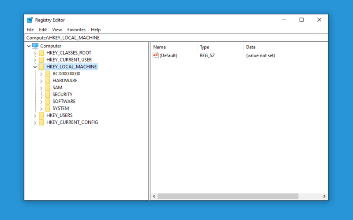Image resolution: width=353 pixels, height=220 pixels.
Task: Click the Name column header
Action: (x=174, y=47)
